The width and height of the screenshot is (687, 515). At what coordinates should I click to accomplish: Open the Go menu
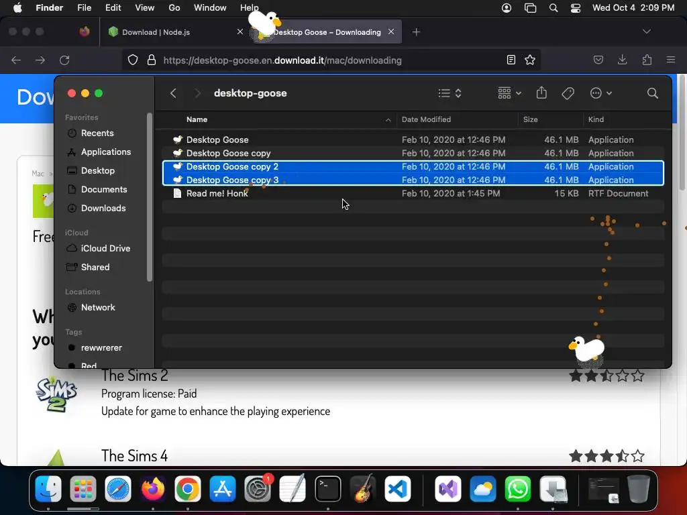click(x=174, y=8)
